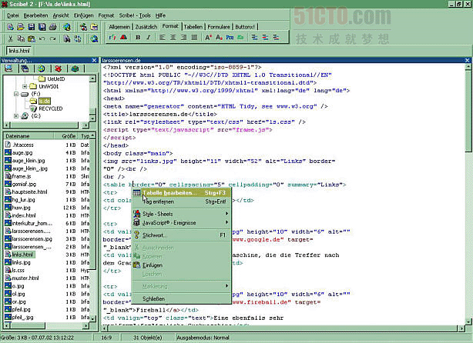Click the Italic formatting icon
The width and height of the screenshot is (473, 343).
[149, 38]
